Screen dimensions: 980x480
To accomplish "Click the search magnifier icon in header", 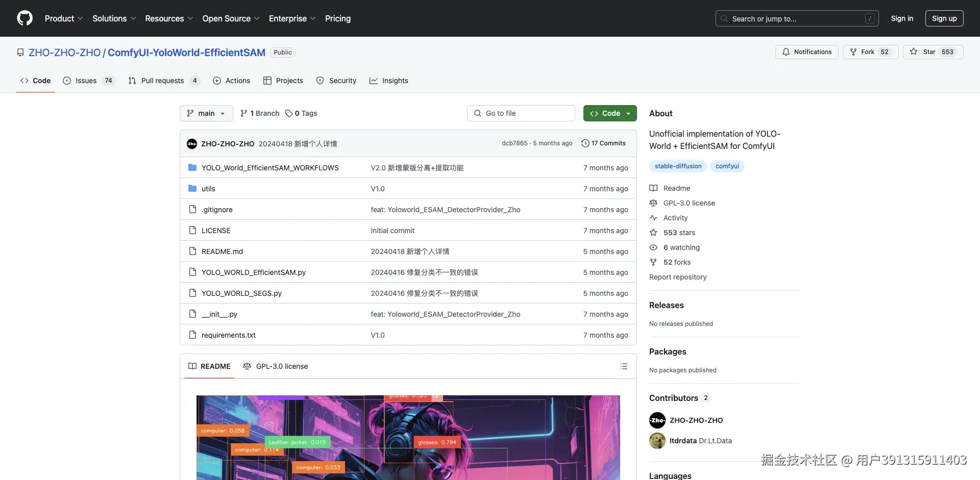I will pyautogui.click(x=724, y=18).
